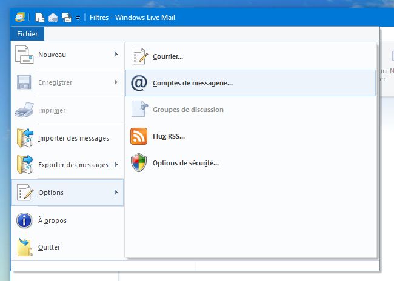Click the send/receive quick access icon
This screenshot has height=281, width=394.
point(67,18)
